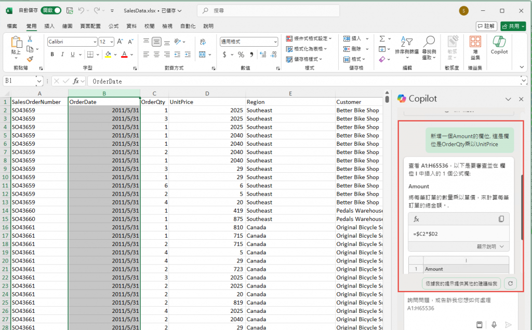Screen dimensions: 532x330
Task: Click the Decrease Indent icon
Action: tap(178, 54)
